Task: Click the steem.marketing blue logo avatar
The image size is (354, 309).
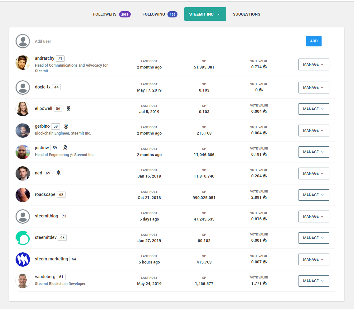Action: pyautogui.click(x=23, y=259)
